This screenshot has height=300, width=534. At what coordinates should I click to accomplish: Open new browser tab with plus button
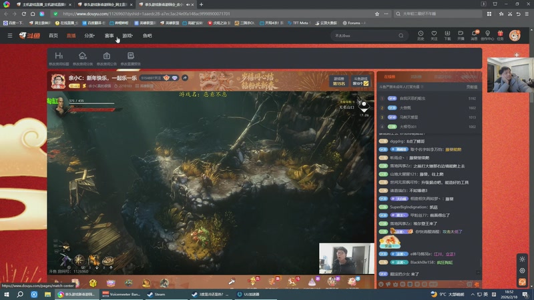tap(202, 5)
